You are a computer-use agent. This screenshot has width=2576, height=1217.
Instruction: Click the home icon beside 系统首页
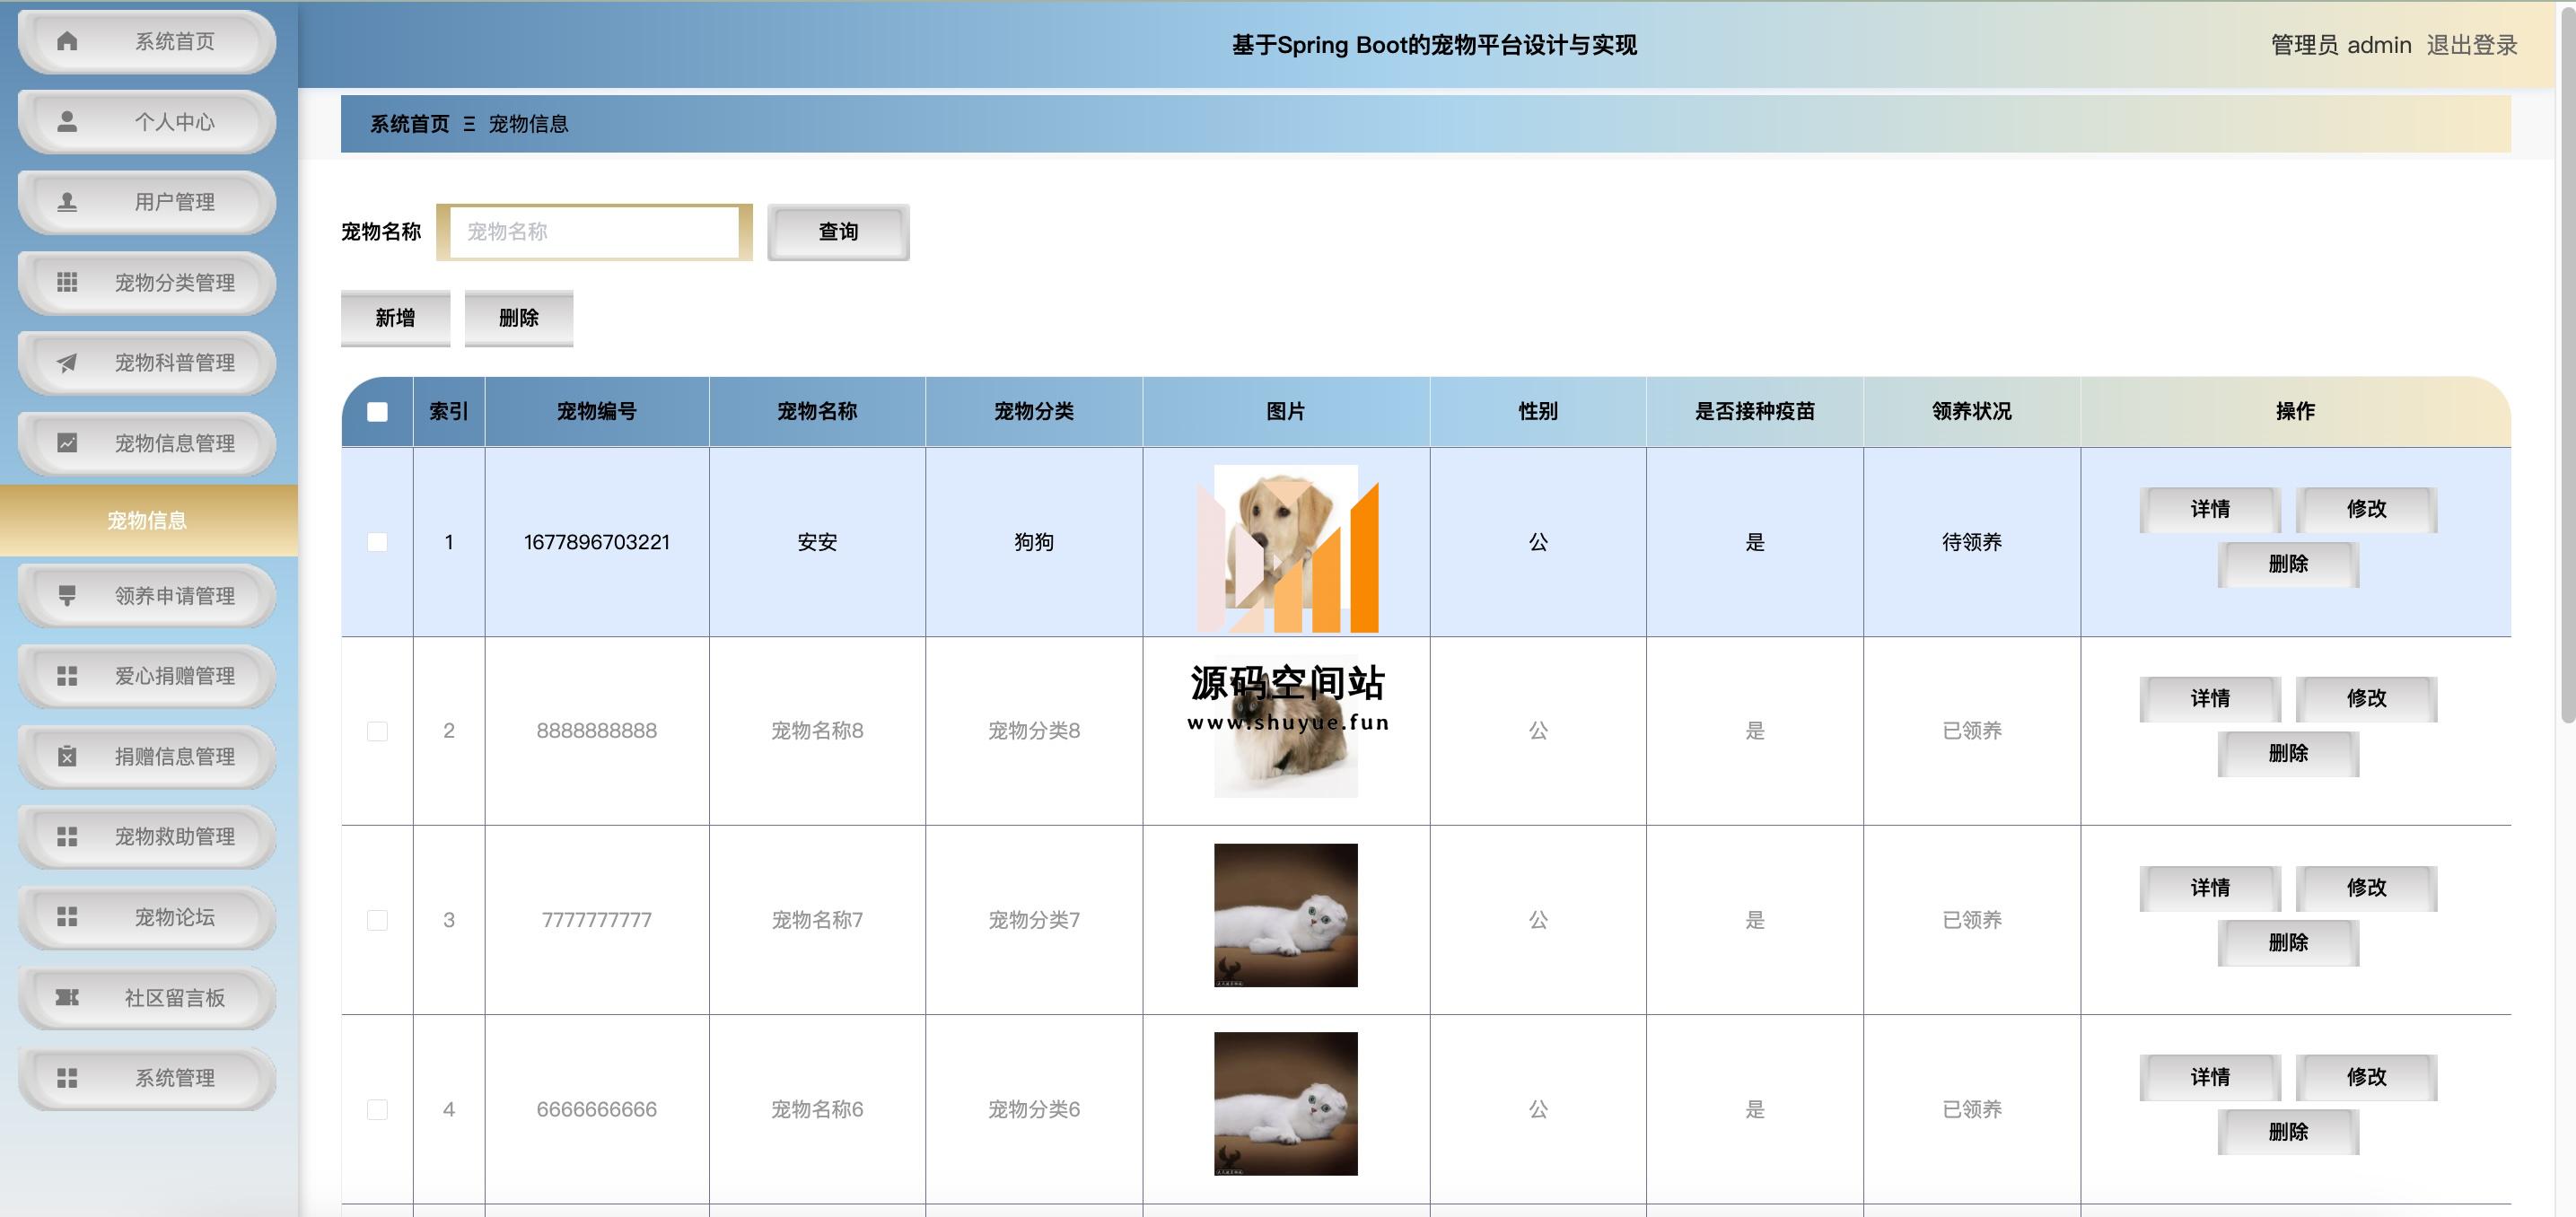pyautogui.click(x=67, y=41)
